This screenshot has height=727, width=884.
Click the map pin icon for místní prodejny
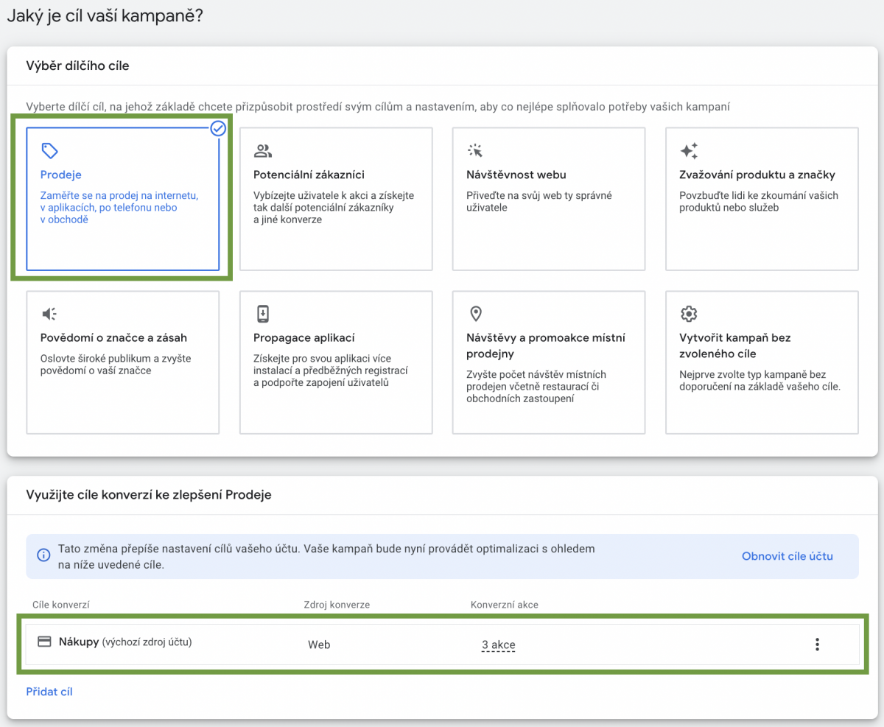[475, 314]
